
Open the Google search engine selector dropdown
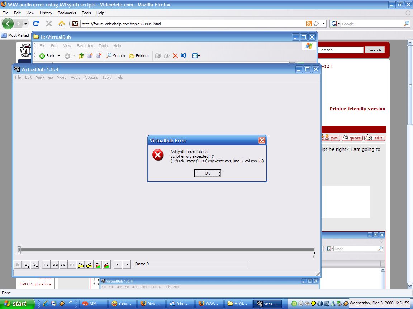pos(335,24)
